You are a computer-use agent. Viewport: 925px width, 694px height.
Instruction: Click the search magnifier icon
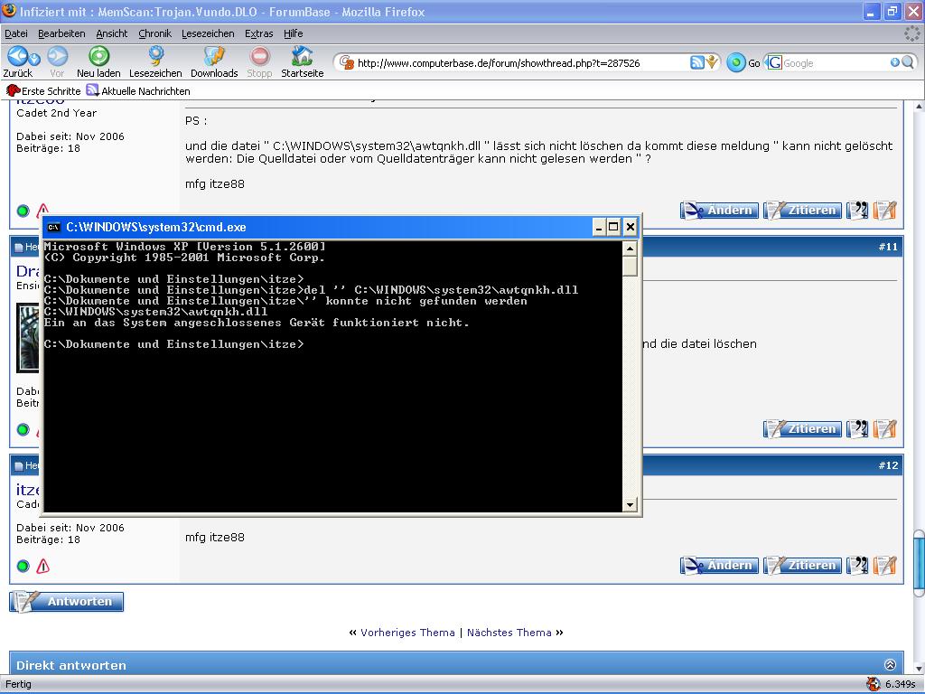(x=908, y=62)
